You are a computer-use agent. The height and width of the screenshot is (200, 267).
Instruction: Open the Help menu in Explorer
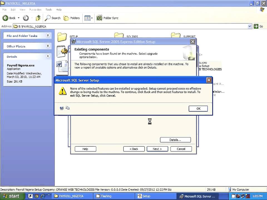pos(59,10)
